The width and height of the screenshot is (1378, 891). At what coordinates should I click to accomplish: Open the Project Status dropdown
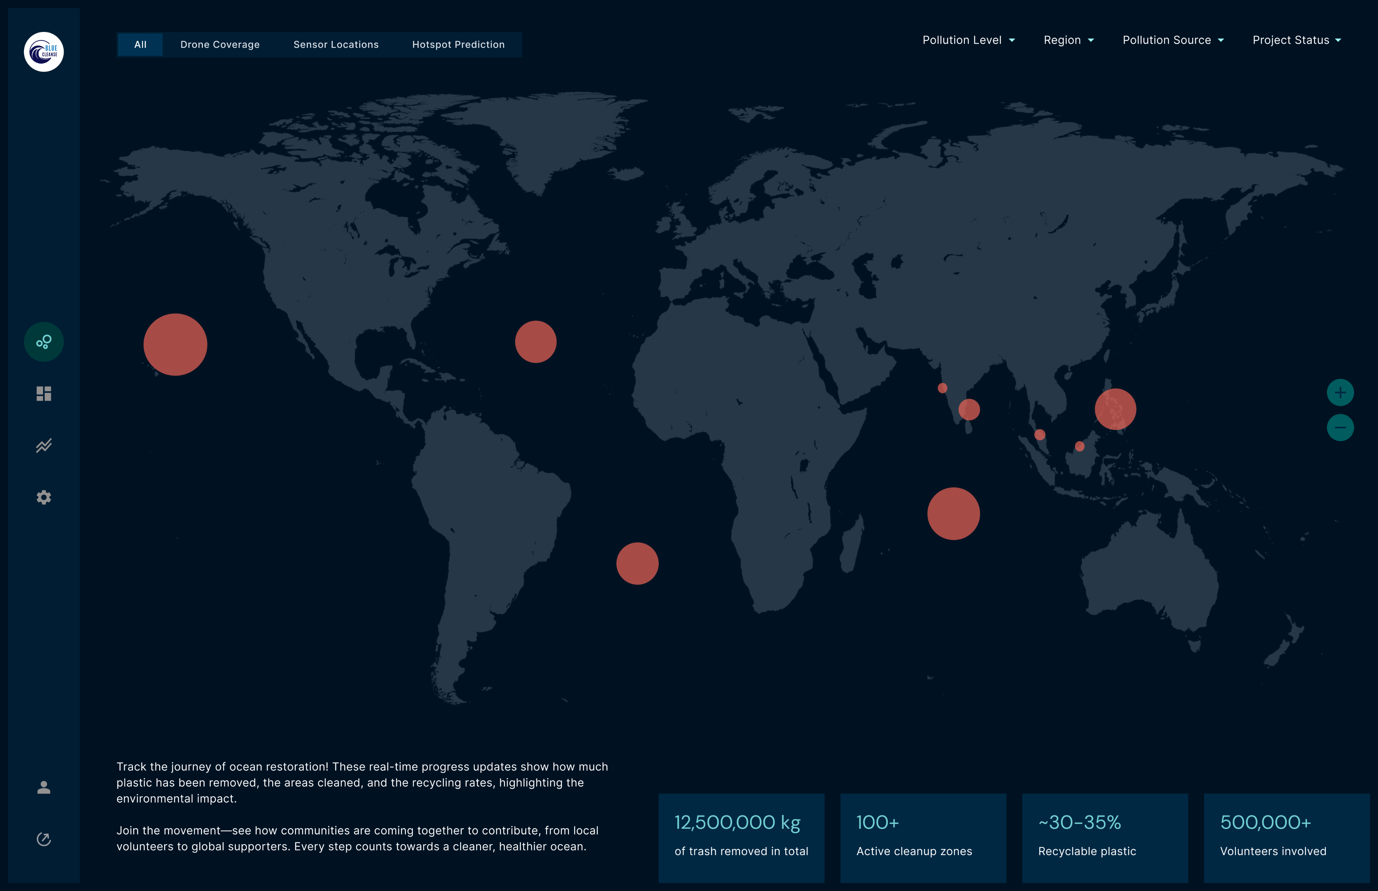tap(1297, 40)
